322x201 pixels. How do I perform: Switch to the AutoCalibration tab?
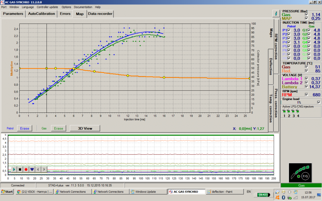[42, 14]
